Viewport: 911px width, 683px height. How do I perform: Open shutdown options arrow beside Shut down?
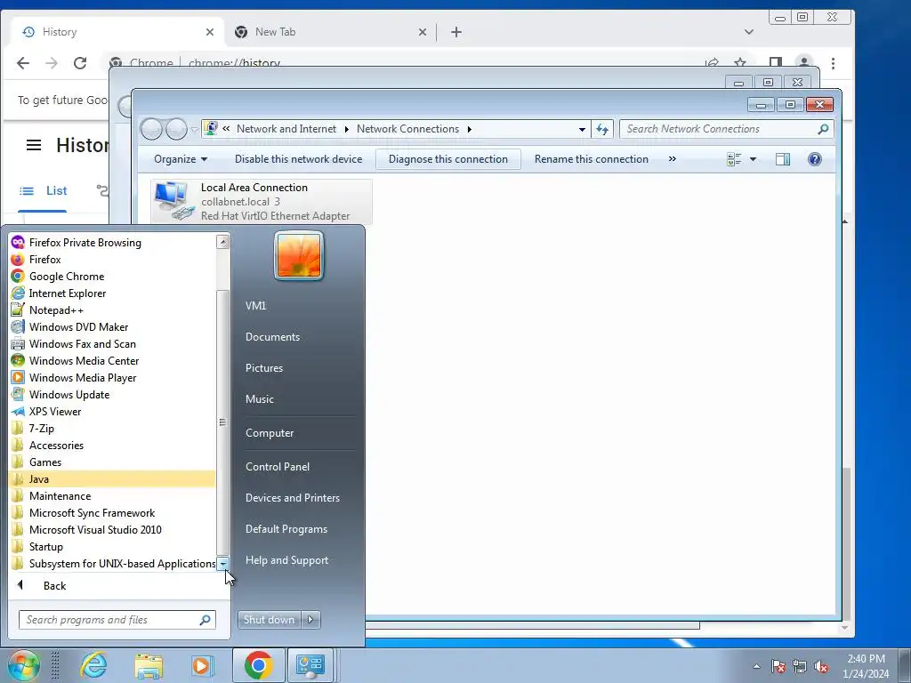click(310, 620)
